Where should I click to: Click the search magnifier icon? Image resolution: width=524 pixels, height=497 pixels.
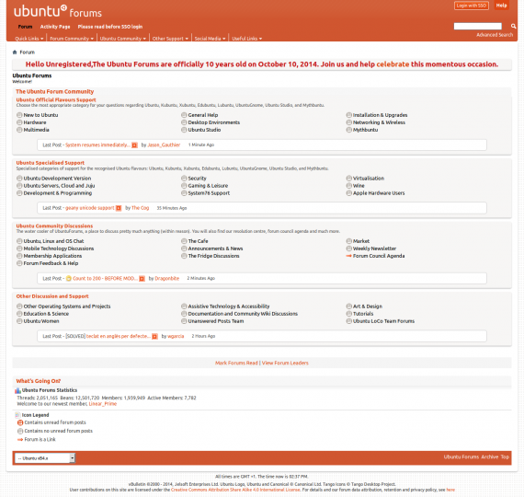(513, 26)
